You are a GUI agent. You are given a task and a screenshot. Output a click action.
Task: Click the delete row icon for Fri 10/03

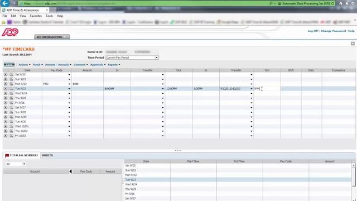pos(6,136)
